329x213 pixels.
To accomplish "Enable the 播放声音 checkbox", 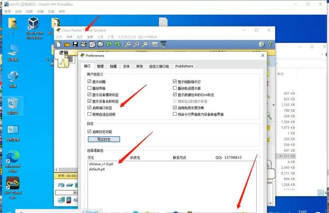I will tap(89, 88).
